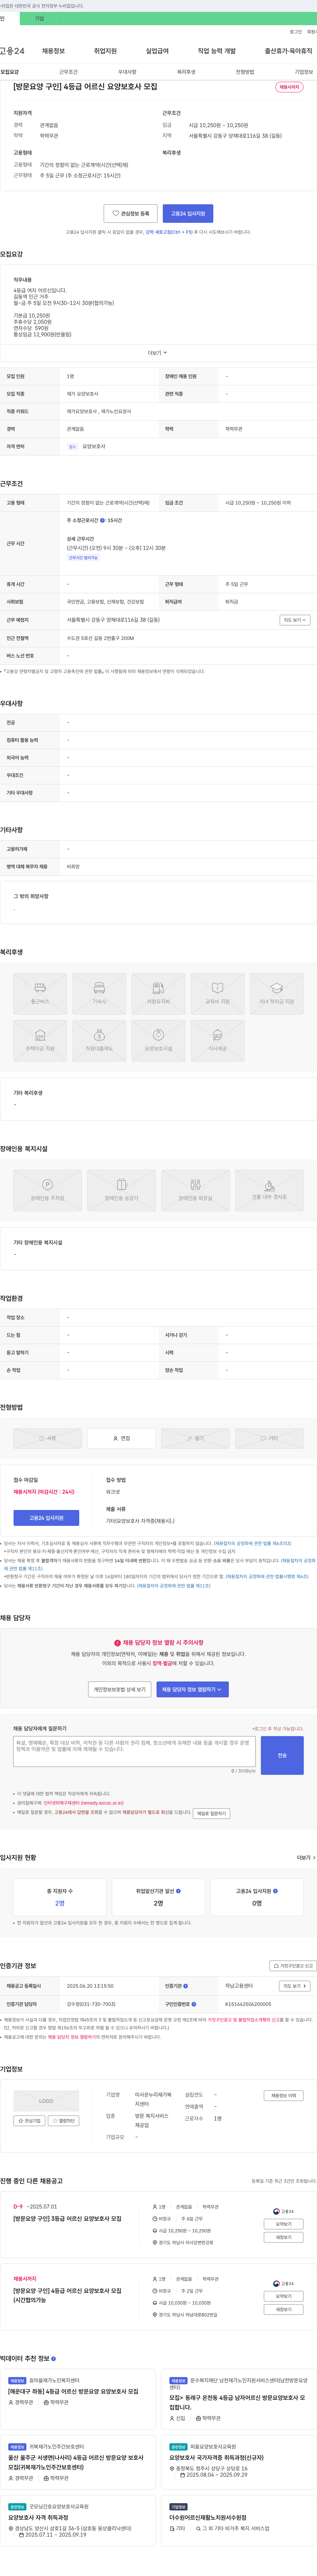Click the 건물 내부 경사로 icon
This screenshot has width=317, height=2576.
coord(269,1190)
